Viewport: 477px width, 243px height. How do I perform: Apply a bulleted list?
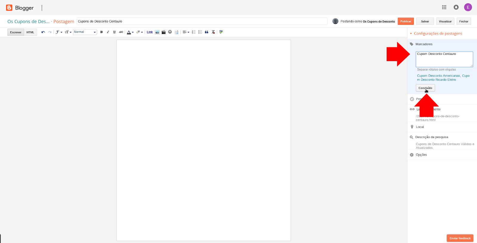click(200, 32)
